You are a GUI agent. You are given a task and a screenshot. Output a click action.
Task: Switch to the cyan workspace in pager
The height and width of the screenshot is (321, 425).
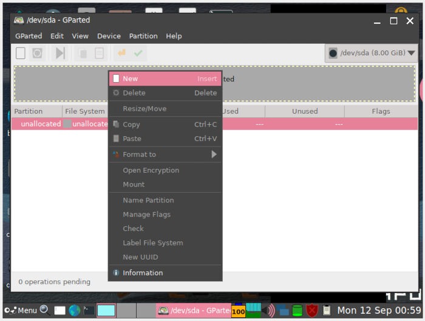tap(106, 311)
